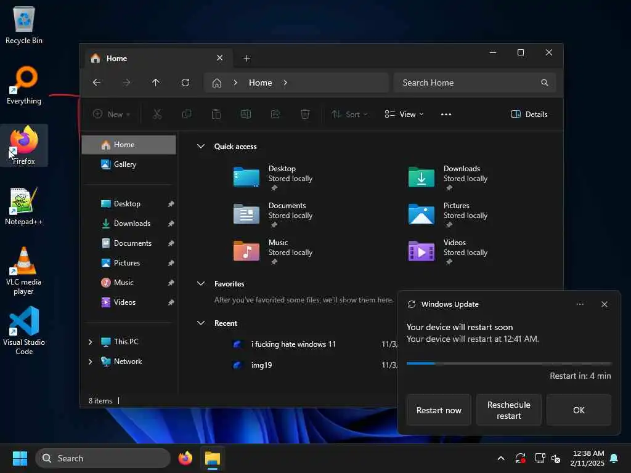Dismiss the Windows Update notification
This screenshot has height=473, width=631.
[604, 304]
